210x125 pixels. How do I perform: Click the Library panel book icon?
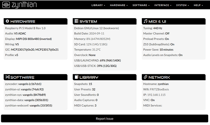coord(76,77)
